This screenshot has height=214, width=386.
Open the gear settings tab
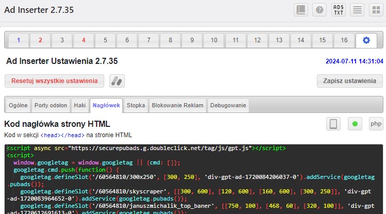pyautogui.click(x=366, y=40)
